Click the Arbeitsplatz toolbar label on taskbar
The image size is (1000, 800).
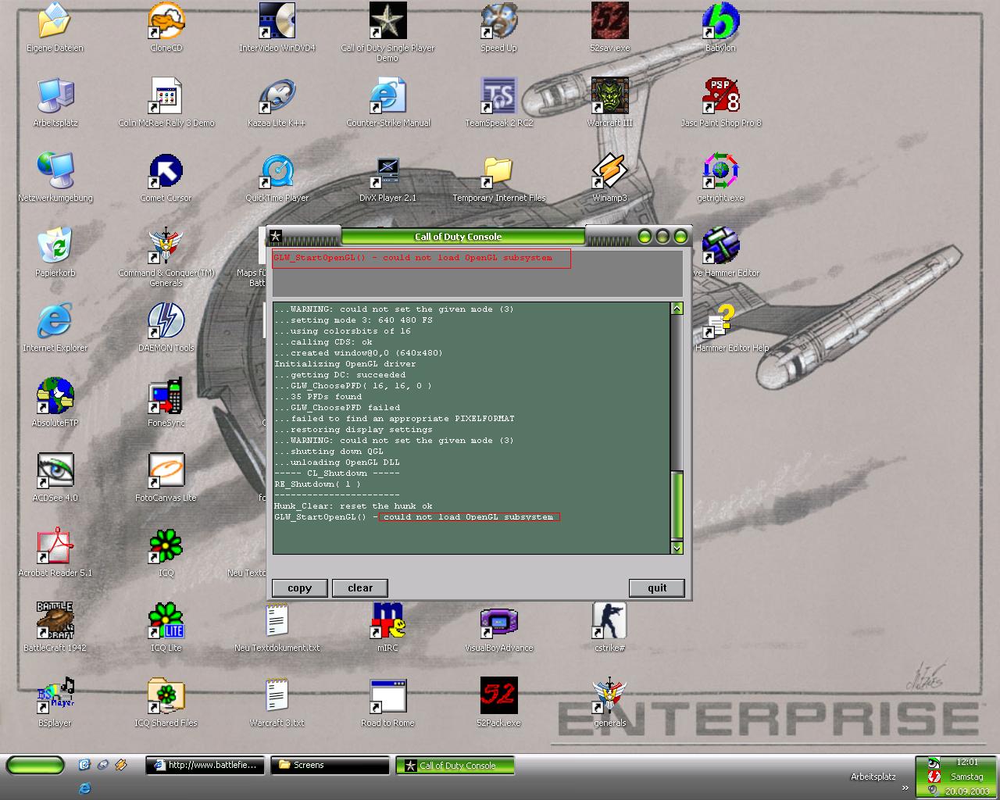tap(873, 777)
